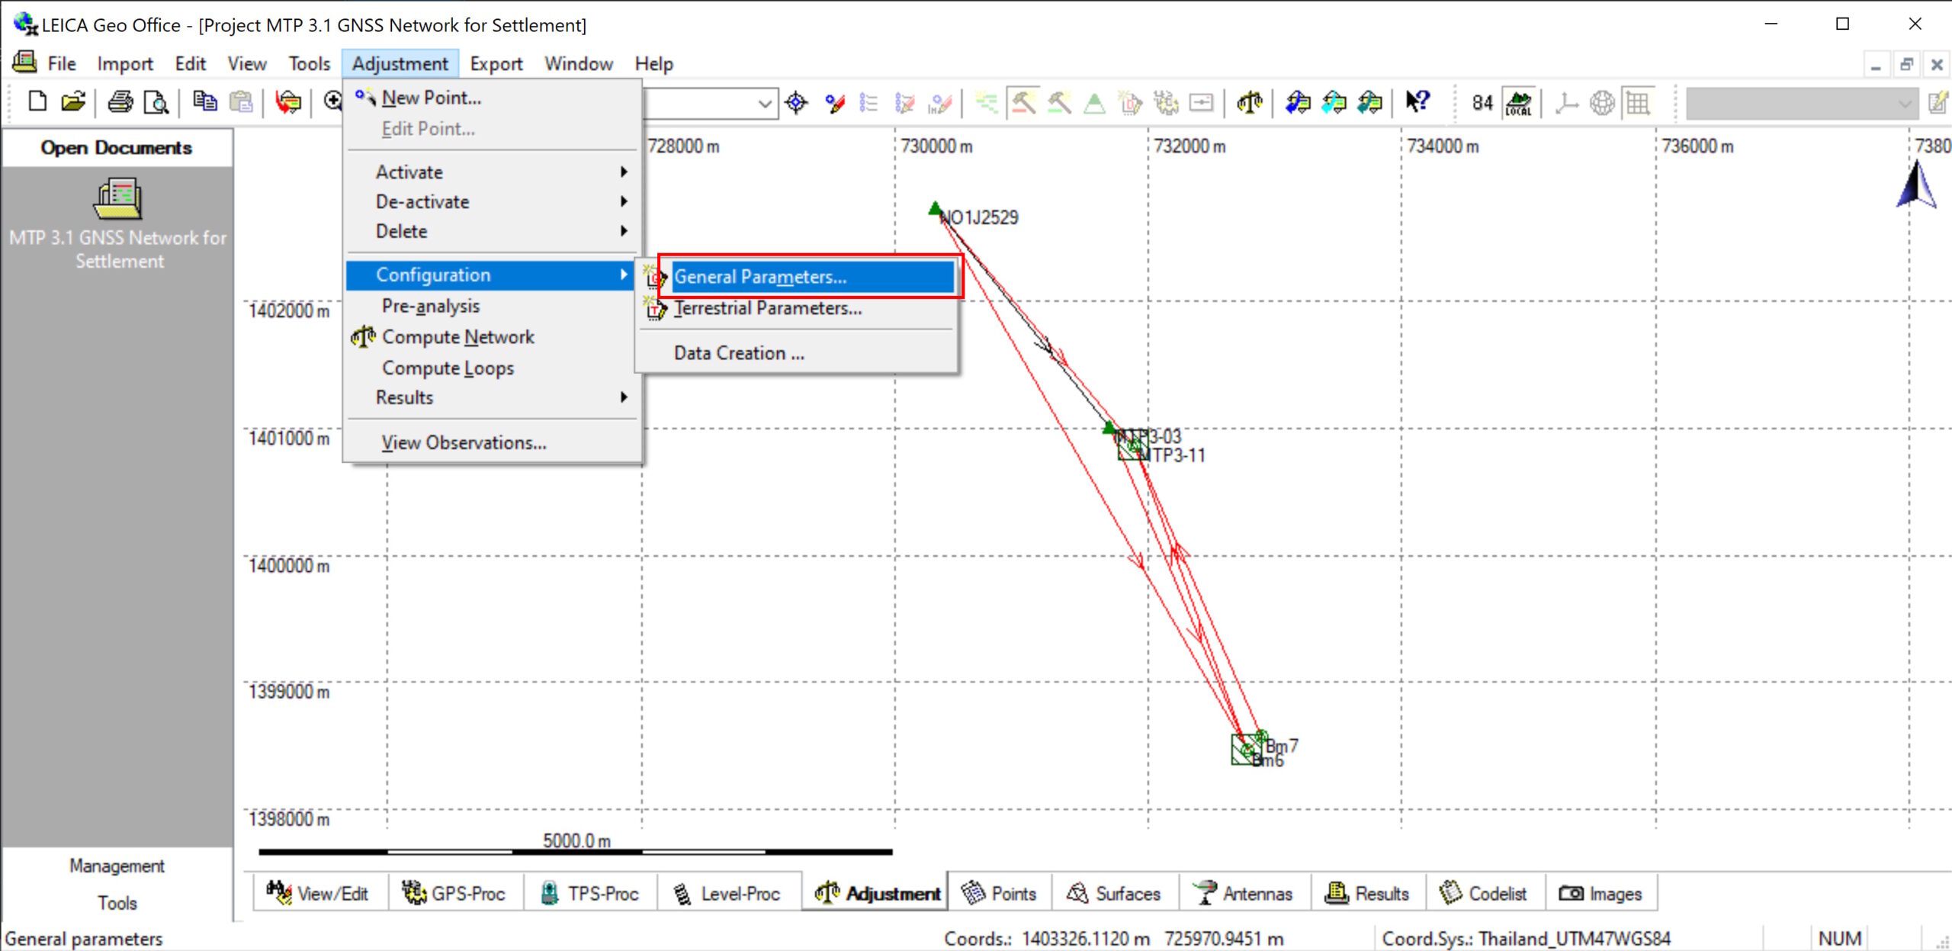Switch to the GPS-Proc tab

coord(455,893)
